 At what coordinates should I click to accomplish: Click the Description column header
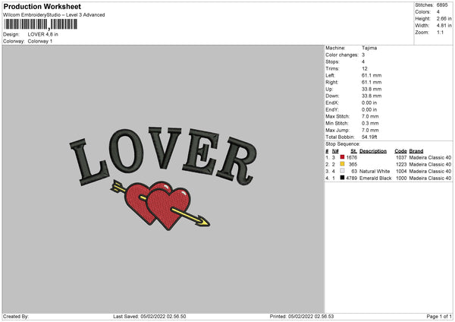[372, 150]
